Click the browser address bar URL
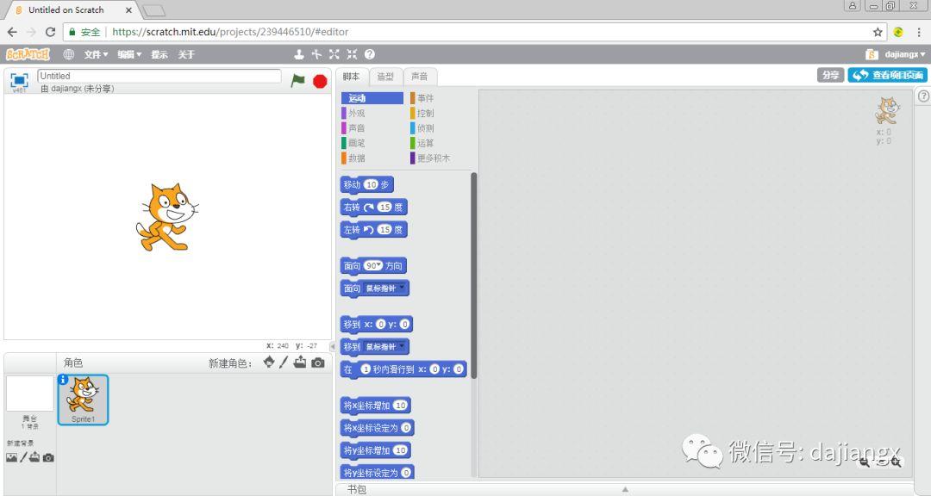This screenshot has height=496, width=931. [x=230, y=32]
